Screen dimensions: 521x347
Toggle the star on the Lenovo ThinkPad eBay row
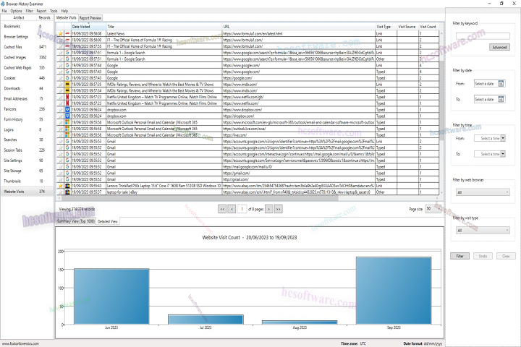click(60, 186)
